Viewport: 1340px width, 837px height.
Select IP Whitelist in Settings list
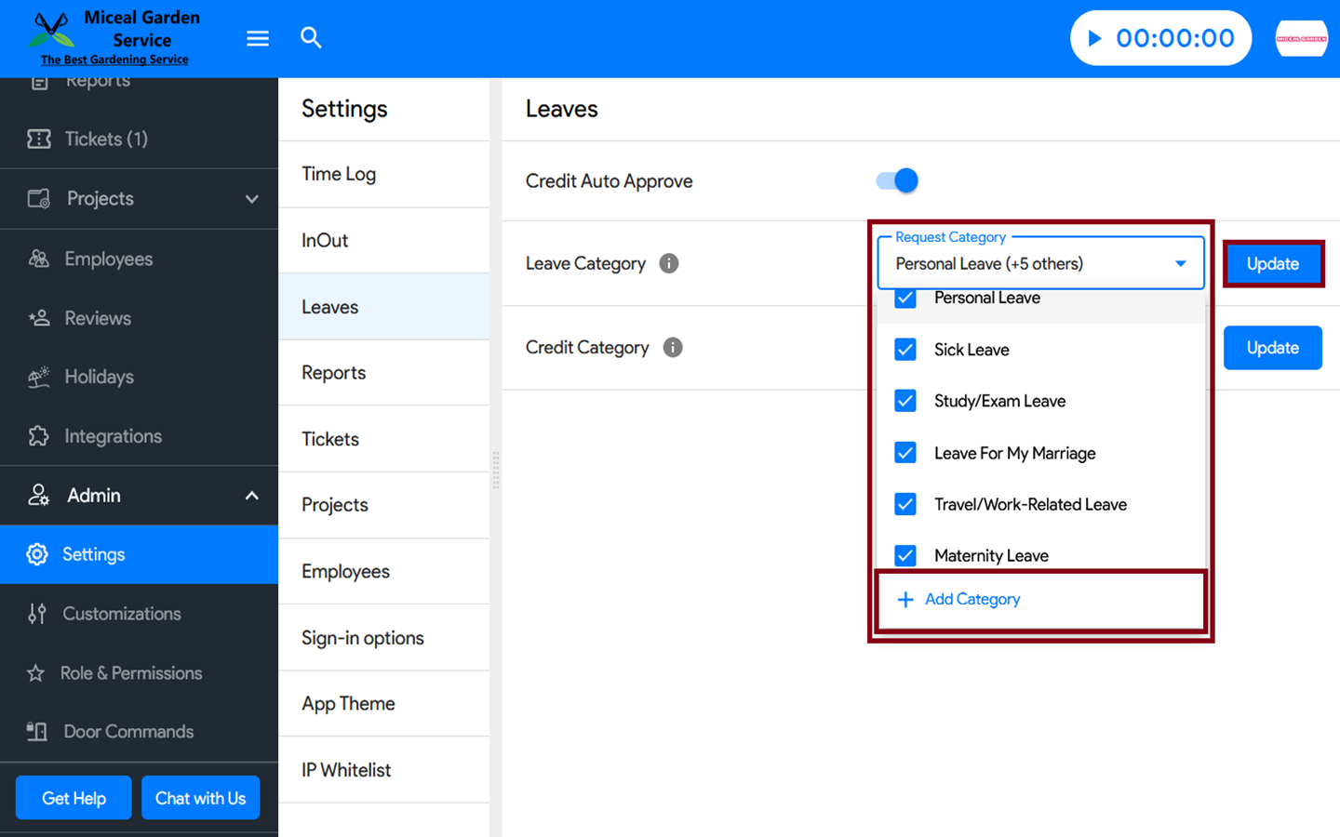point(346,770)
